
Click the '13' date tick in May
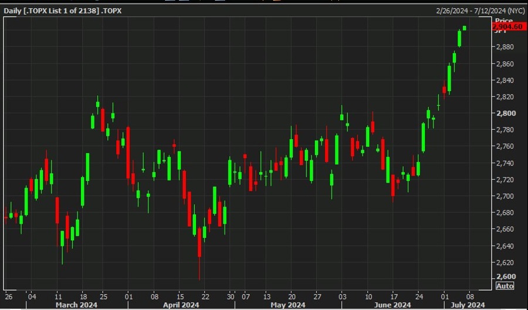(x=267, y=297)
